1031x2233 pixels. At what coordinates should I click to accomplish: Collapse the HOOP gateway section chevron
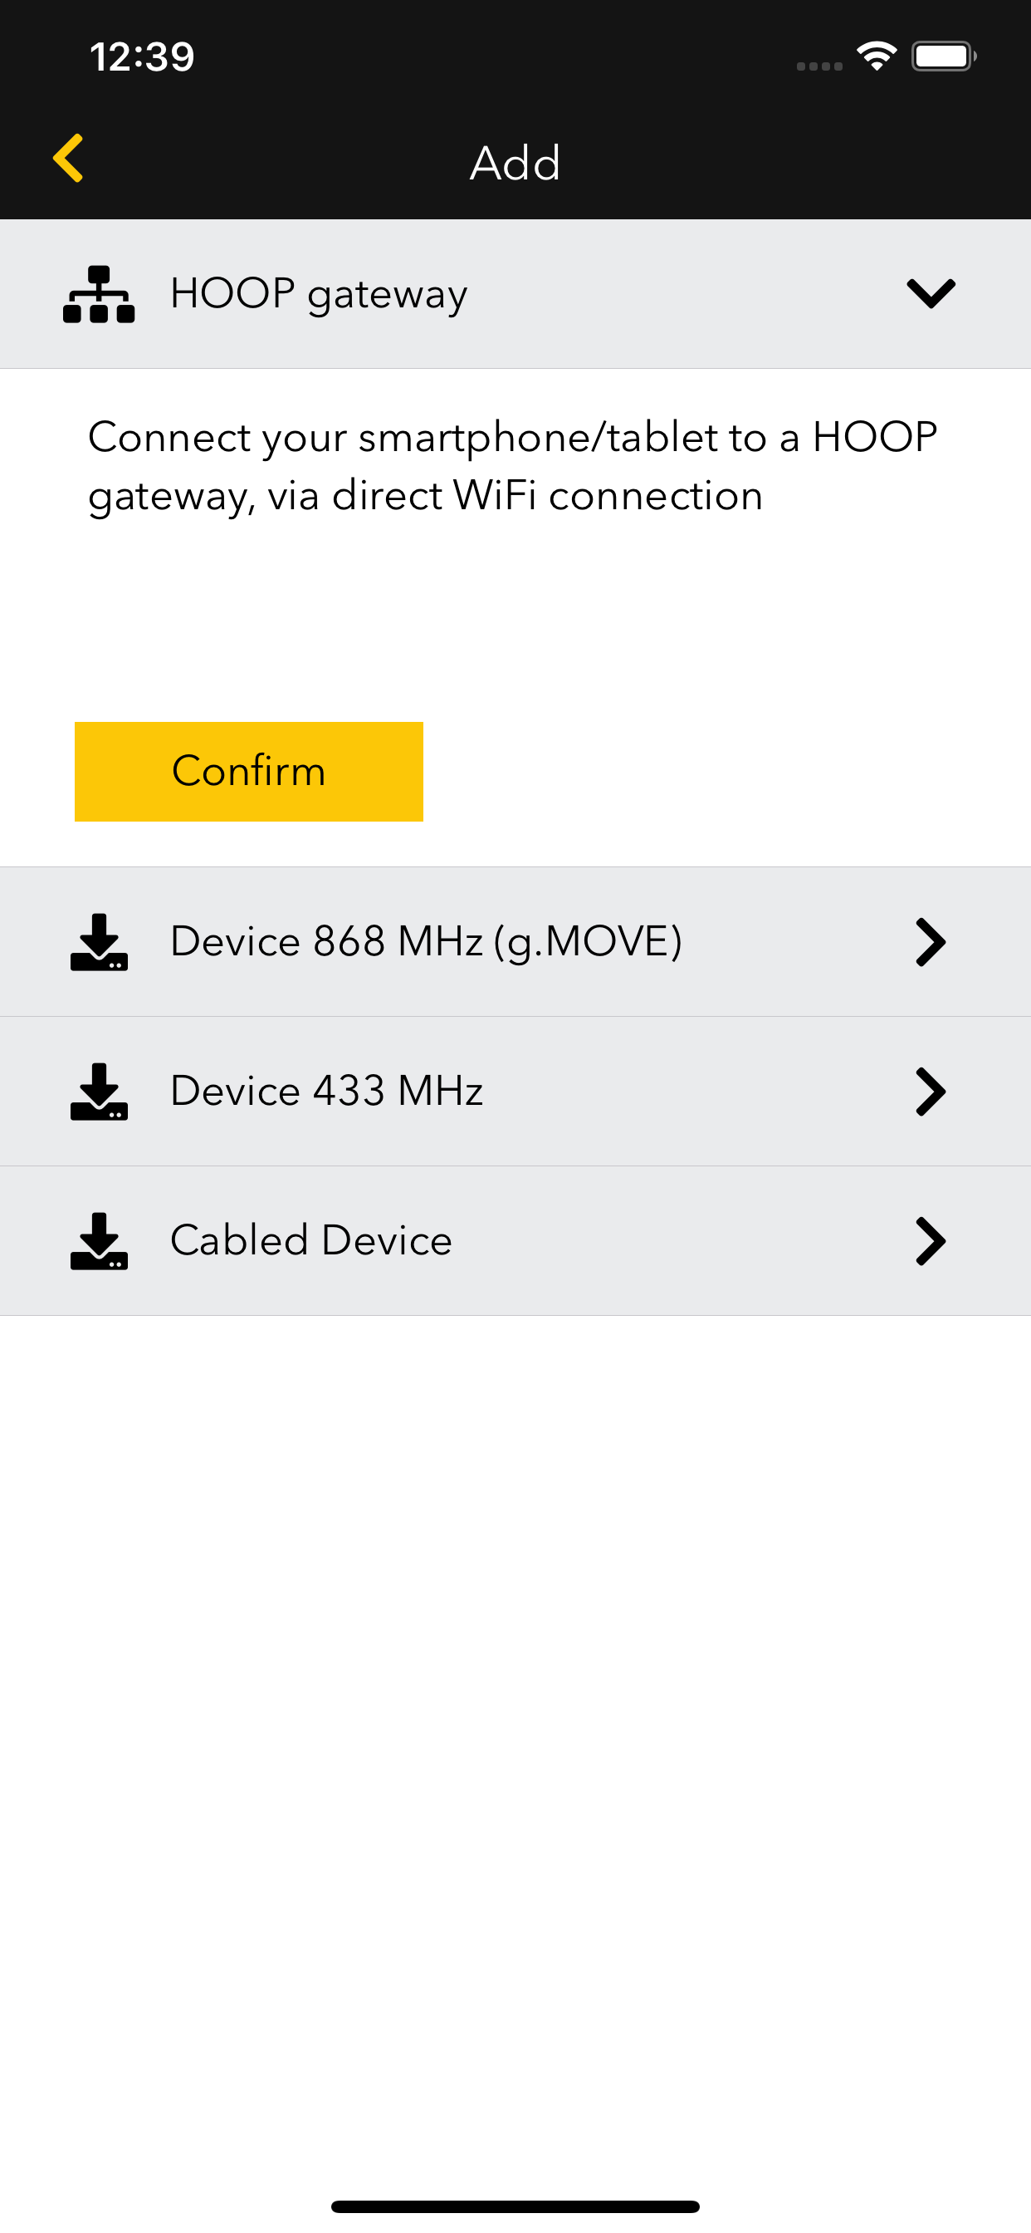tap(931, 294)
